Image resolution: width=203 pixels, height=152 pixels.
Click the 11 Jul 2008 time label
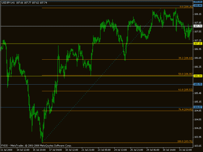[6, 150]
